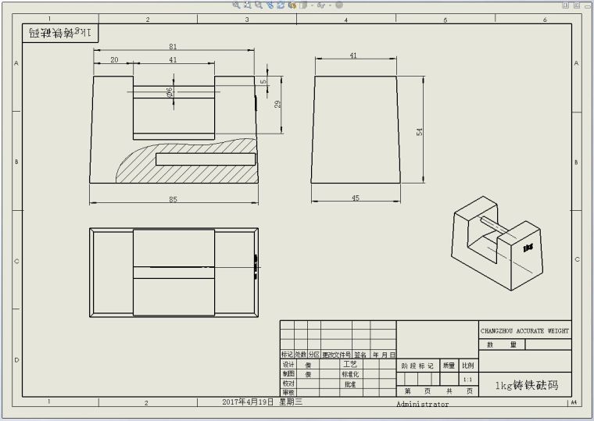This screenshot has height=421, width=594.
Task: Click the gray Display Style cube icon
Action: click(302, 5)
